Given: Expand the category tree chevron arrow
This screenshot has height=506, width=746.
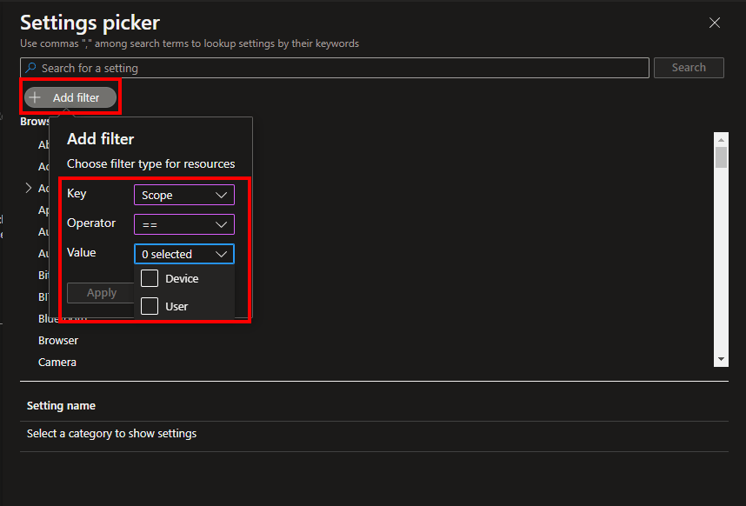Looking at the screenshot, I should click(x=28, y=188).
